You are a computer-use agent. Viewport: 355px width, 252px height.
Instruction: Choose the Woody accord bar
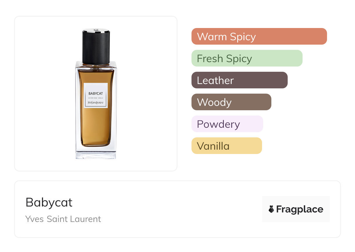point(231,102)
